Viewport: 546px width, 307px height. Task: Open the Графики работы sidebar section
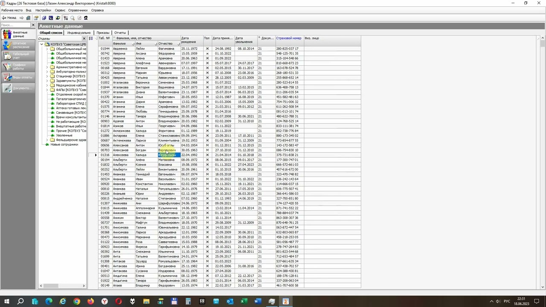(x=18, y=67)
